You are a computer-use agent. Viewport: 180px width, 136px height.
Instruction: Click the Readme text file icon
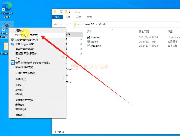(x=89, y=46)
